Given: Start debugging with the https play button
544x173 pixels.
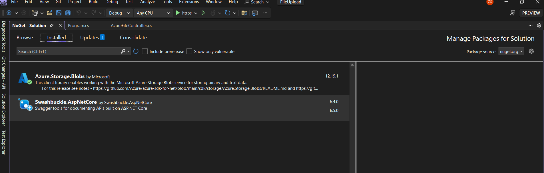Looking at the screenshot, I should pos(184,13).
